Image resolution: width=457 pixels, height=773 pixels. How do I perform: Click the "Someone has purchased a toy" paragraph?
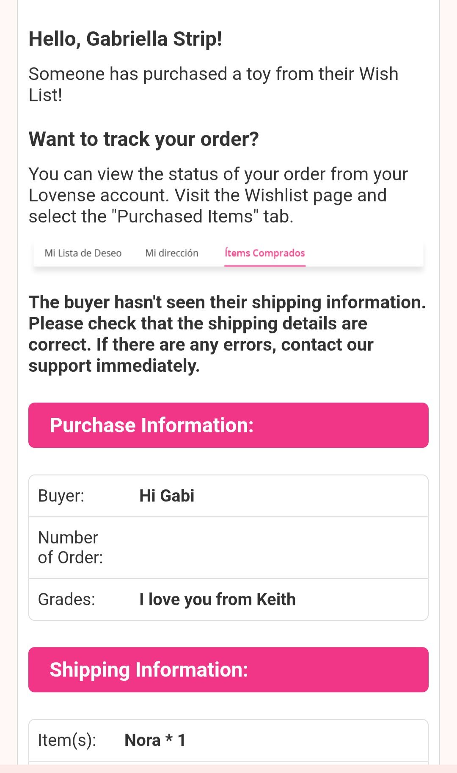213,84
